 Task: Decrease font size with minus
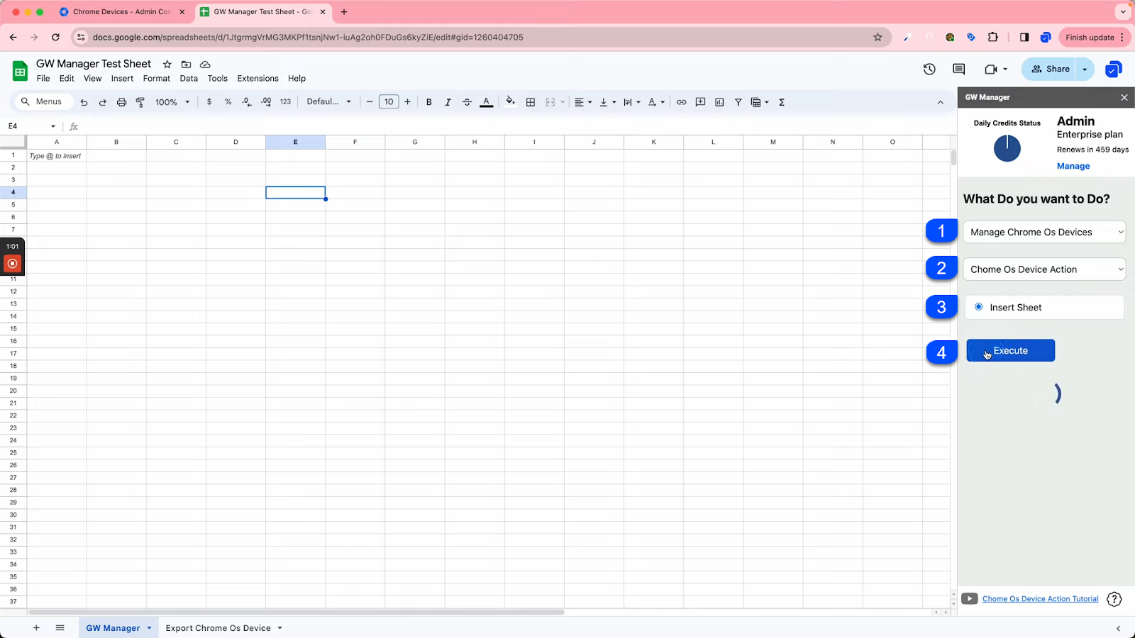click(x=370, y=102)
